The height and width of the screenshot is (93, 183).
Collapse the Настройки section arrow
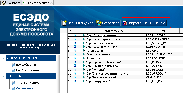pos(3,76)
